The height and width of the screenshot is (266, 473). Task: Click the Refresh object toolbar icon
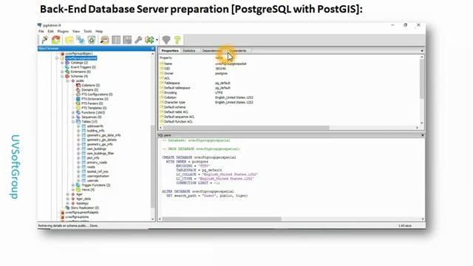pos(56,40)
